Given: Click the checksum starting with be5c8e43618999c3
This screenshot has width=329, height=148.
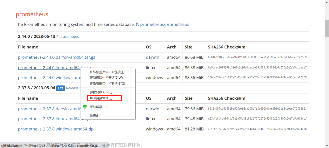Looking at the screenshot, I should tap(257, 67).
